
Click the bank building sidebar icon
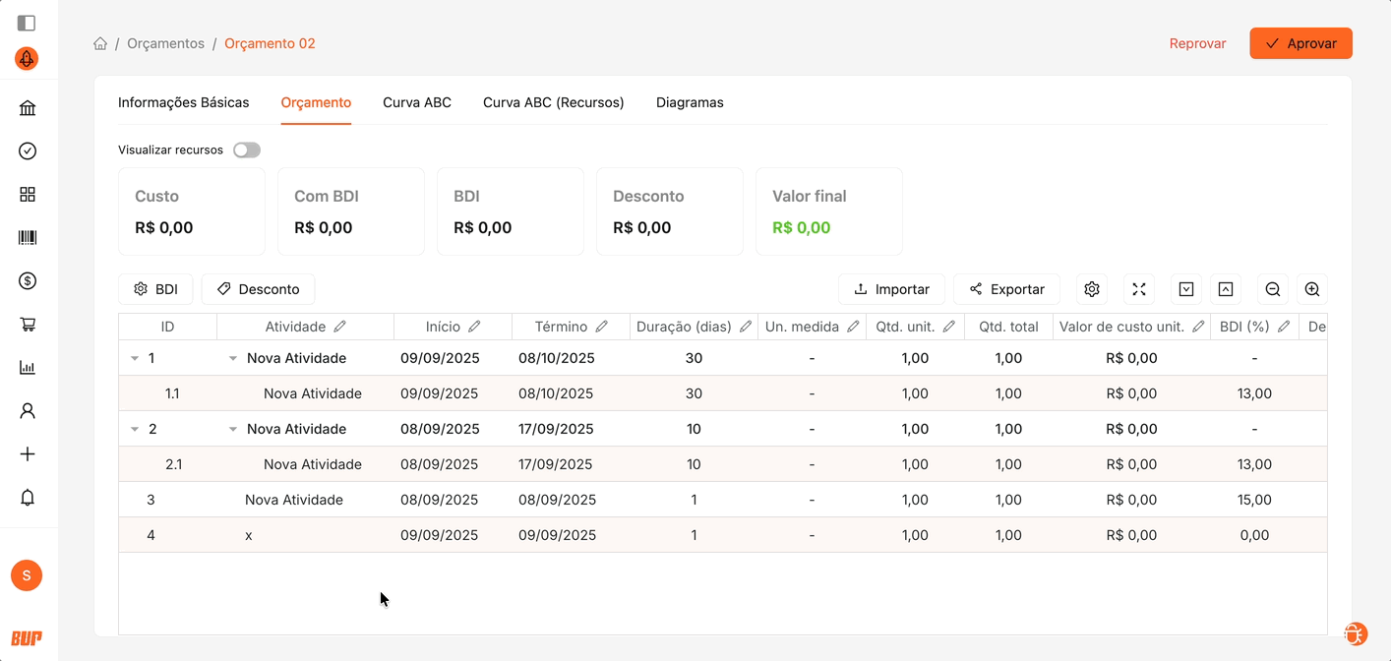[28, 108]
